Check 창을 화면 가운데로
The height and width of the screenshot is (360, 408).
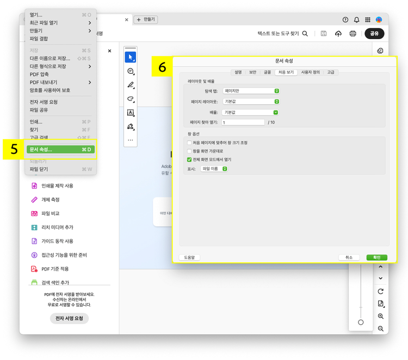tap(189, 151)
